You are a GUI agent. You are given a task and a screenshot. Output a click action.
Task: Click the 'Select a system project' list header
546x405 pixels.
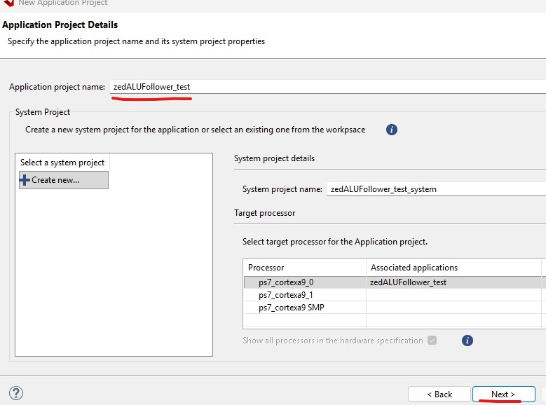(62, 163)
